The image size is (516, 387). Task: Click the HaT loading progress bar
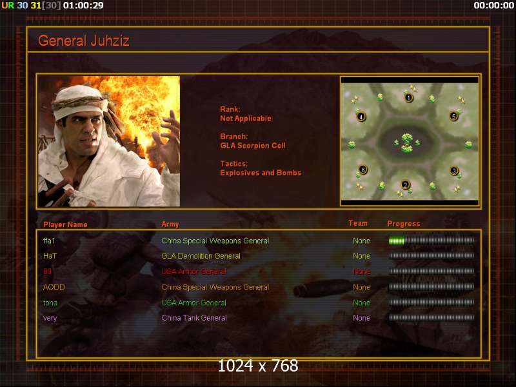pos(432,255)
